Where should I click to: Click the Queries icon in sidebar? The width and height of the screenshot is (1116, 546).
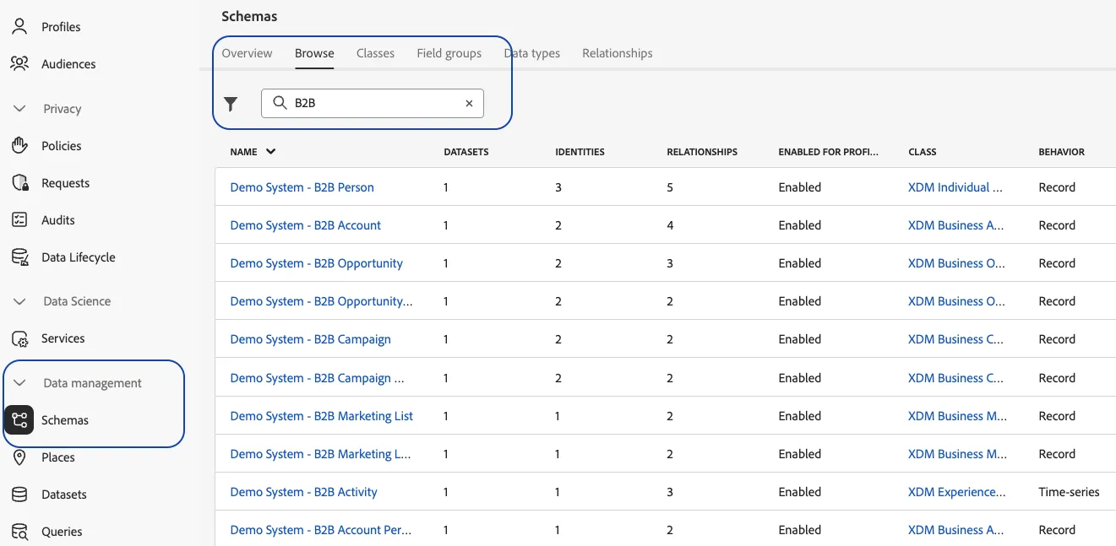click(19, 532)
